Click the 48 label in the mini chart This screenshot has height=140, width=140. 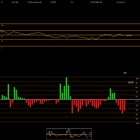pyautogui.click(x=90, y=133)
